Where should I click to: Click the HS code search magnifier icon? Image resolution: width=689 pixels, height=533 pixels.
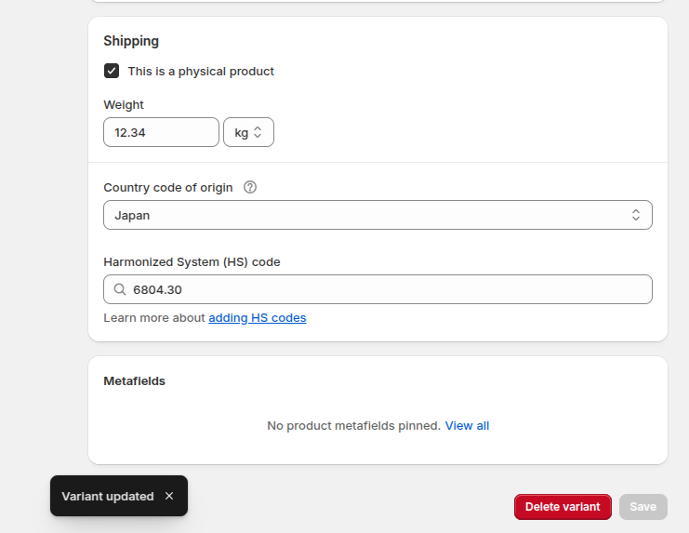(120, 289)
